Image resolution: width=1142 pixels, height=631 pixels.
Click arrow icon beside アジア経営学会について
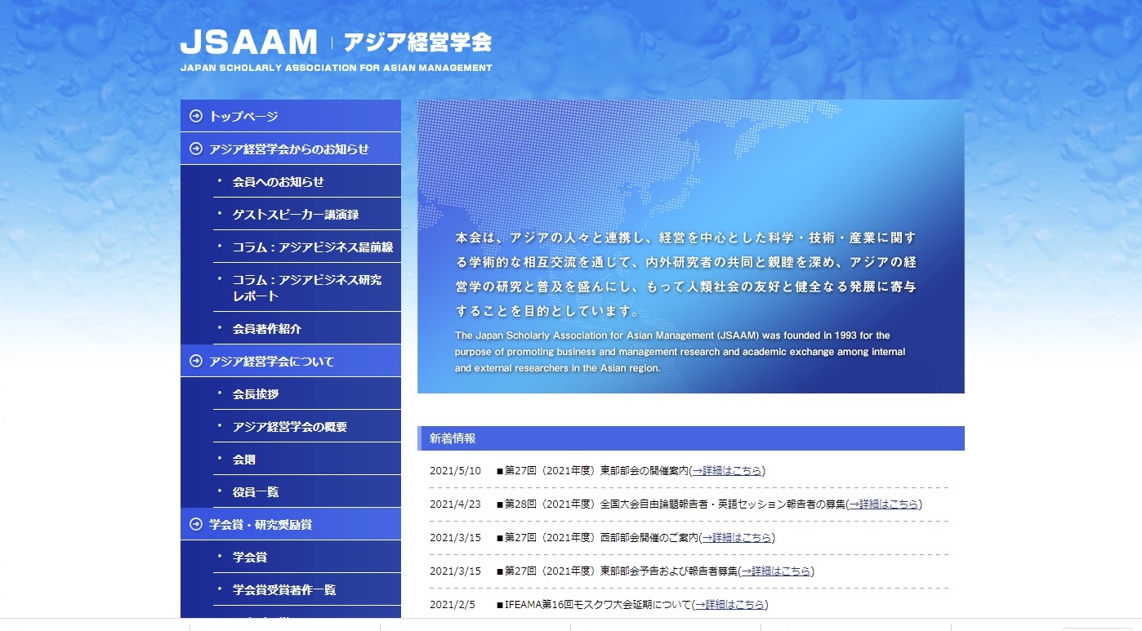(x=196, y=361)
